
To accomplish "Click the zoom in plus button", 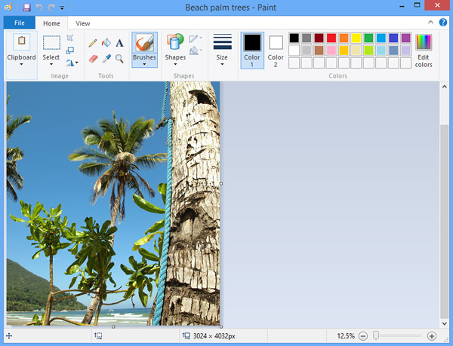I will [432, 335].
